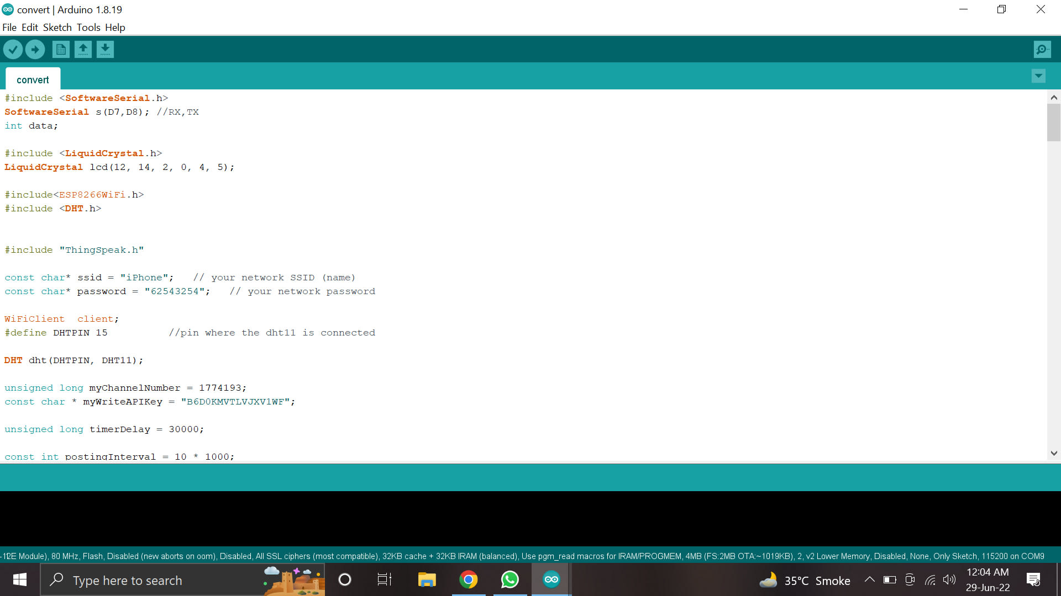Open the Serial Monitor magnifier icon

point(1042,50)
